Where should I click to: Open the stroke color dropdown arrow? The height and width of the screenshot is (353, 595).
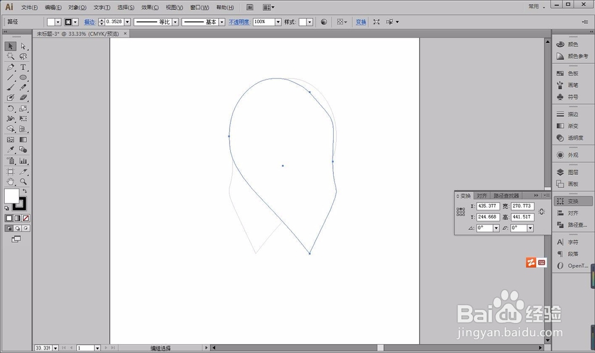click(75, 23)
